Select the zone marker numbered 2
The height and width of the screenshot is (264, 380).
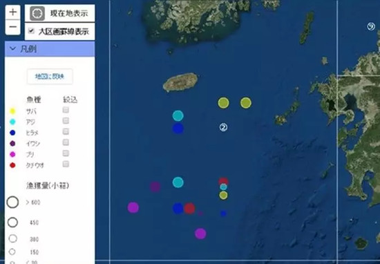223,127
